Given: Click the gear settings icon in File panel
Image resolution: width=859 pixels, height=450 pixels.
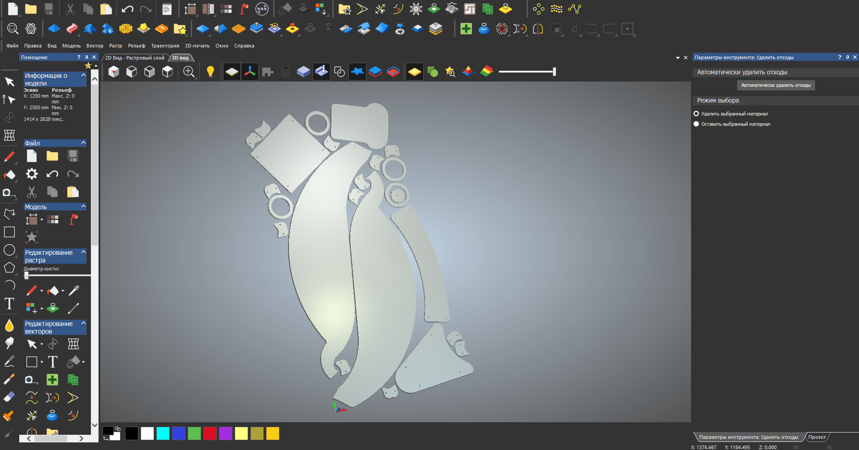Looking at the screenshot, I should click(32, 174).
